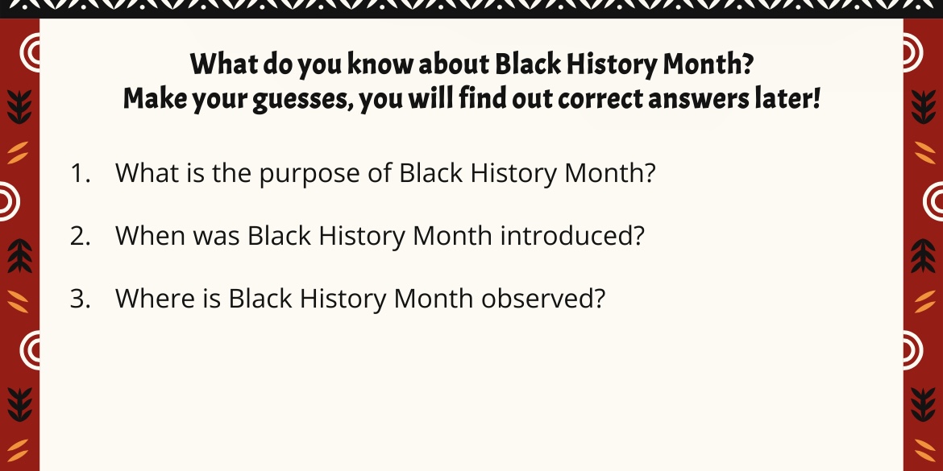Click the line "Make your guesses, you will find out correct answers later!"

(x=471, y=99)
